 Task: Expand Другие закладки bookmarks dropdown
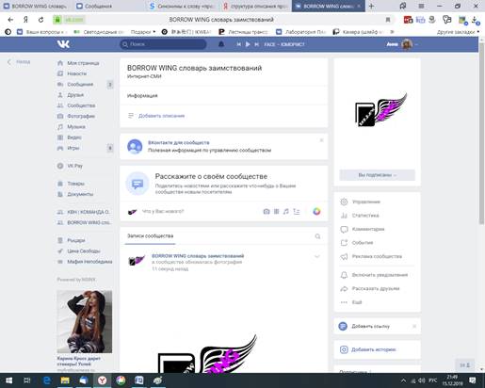tap(458, 32)
